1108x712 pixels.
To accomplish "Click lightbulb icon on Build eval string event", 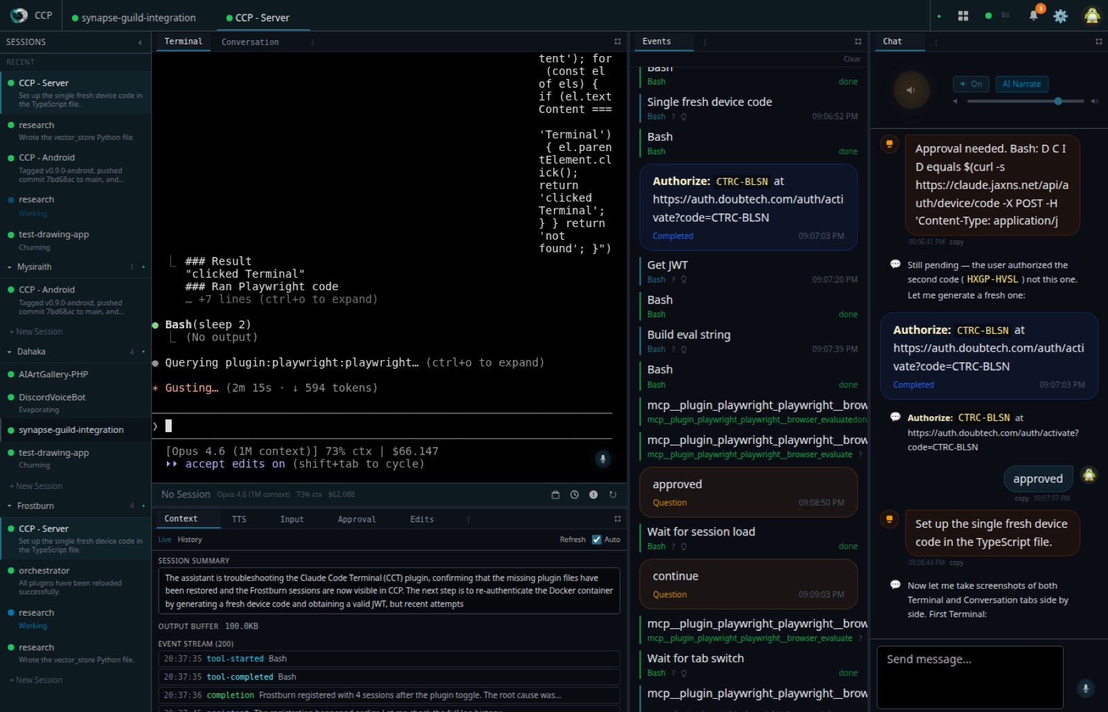I will click(x=683, y=350).
